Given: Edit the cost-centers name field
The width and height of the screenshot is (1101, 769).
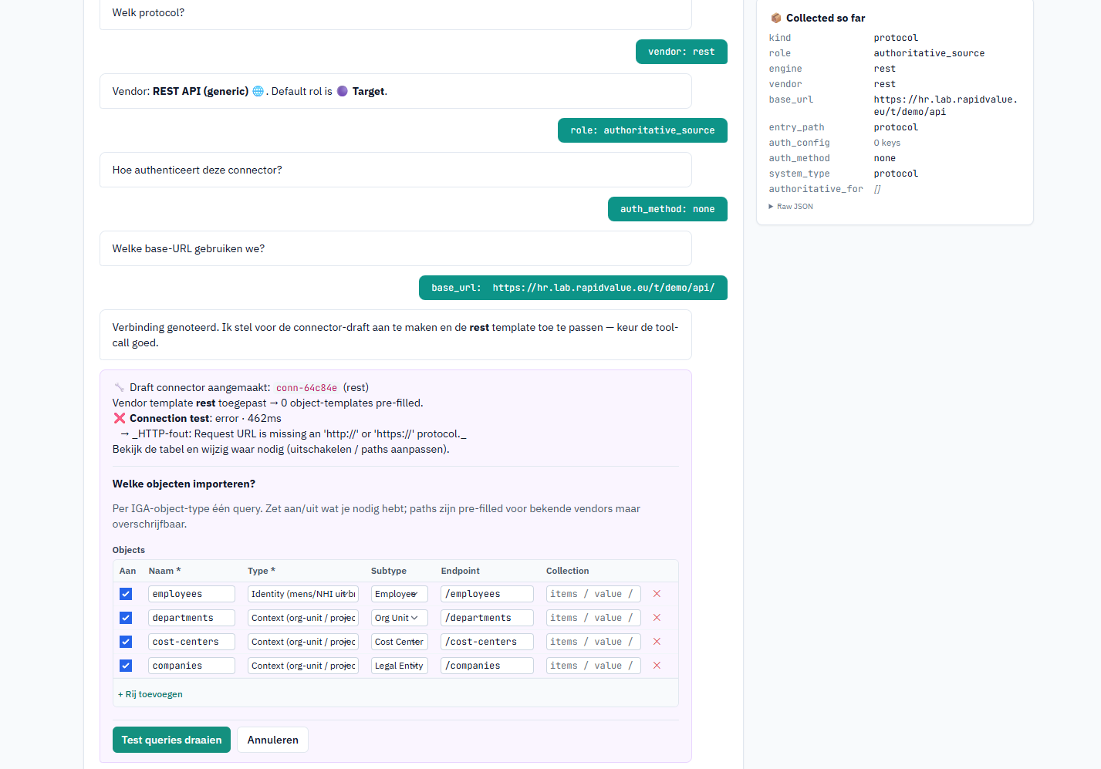Looking at the screenshot, I should click(191, 642).
